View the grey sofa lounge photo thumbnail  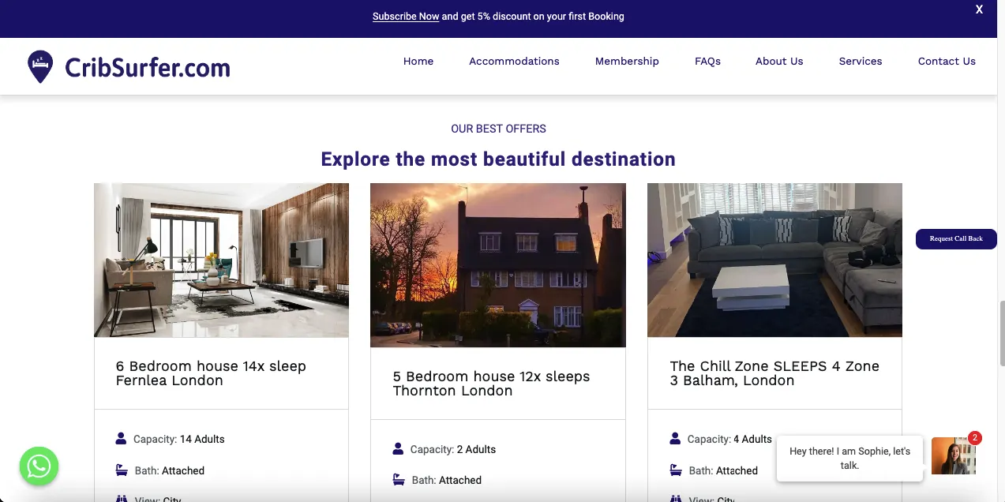click(774, 260)
